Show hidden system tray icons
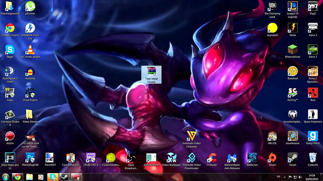The width and height of the screenshot is (323, 181). click(x=285, y=177)
